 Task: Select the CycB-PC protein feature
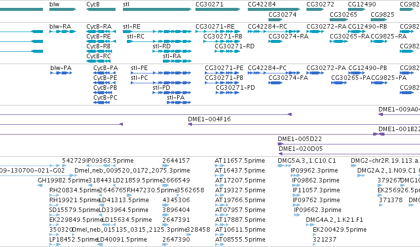point(101,103)
